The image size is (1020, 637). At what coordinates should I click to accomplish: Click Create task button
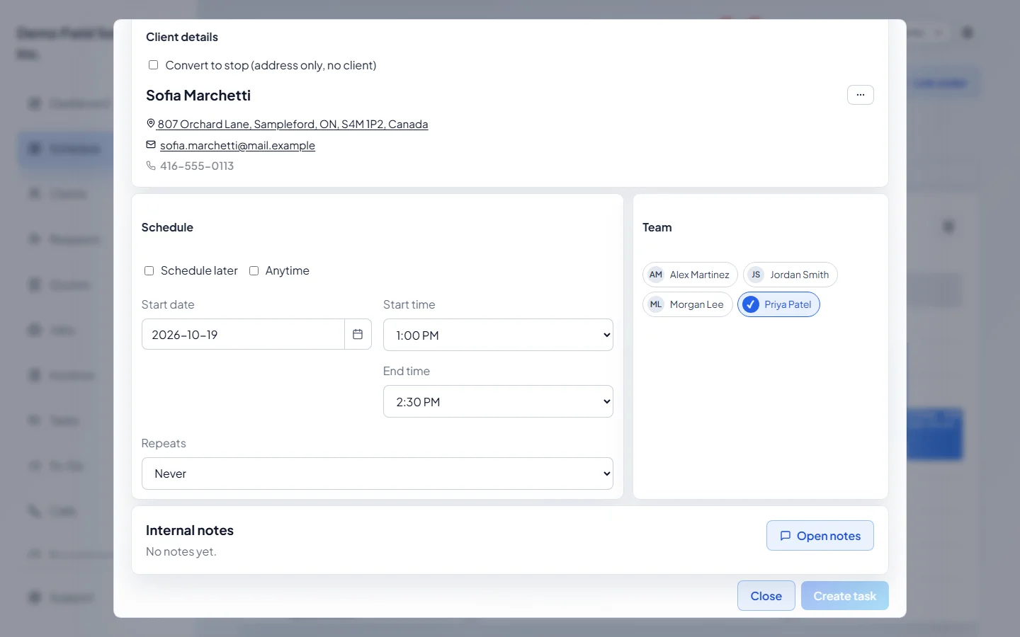point(844,596)
